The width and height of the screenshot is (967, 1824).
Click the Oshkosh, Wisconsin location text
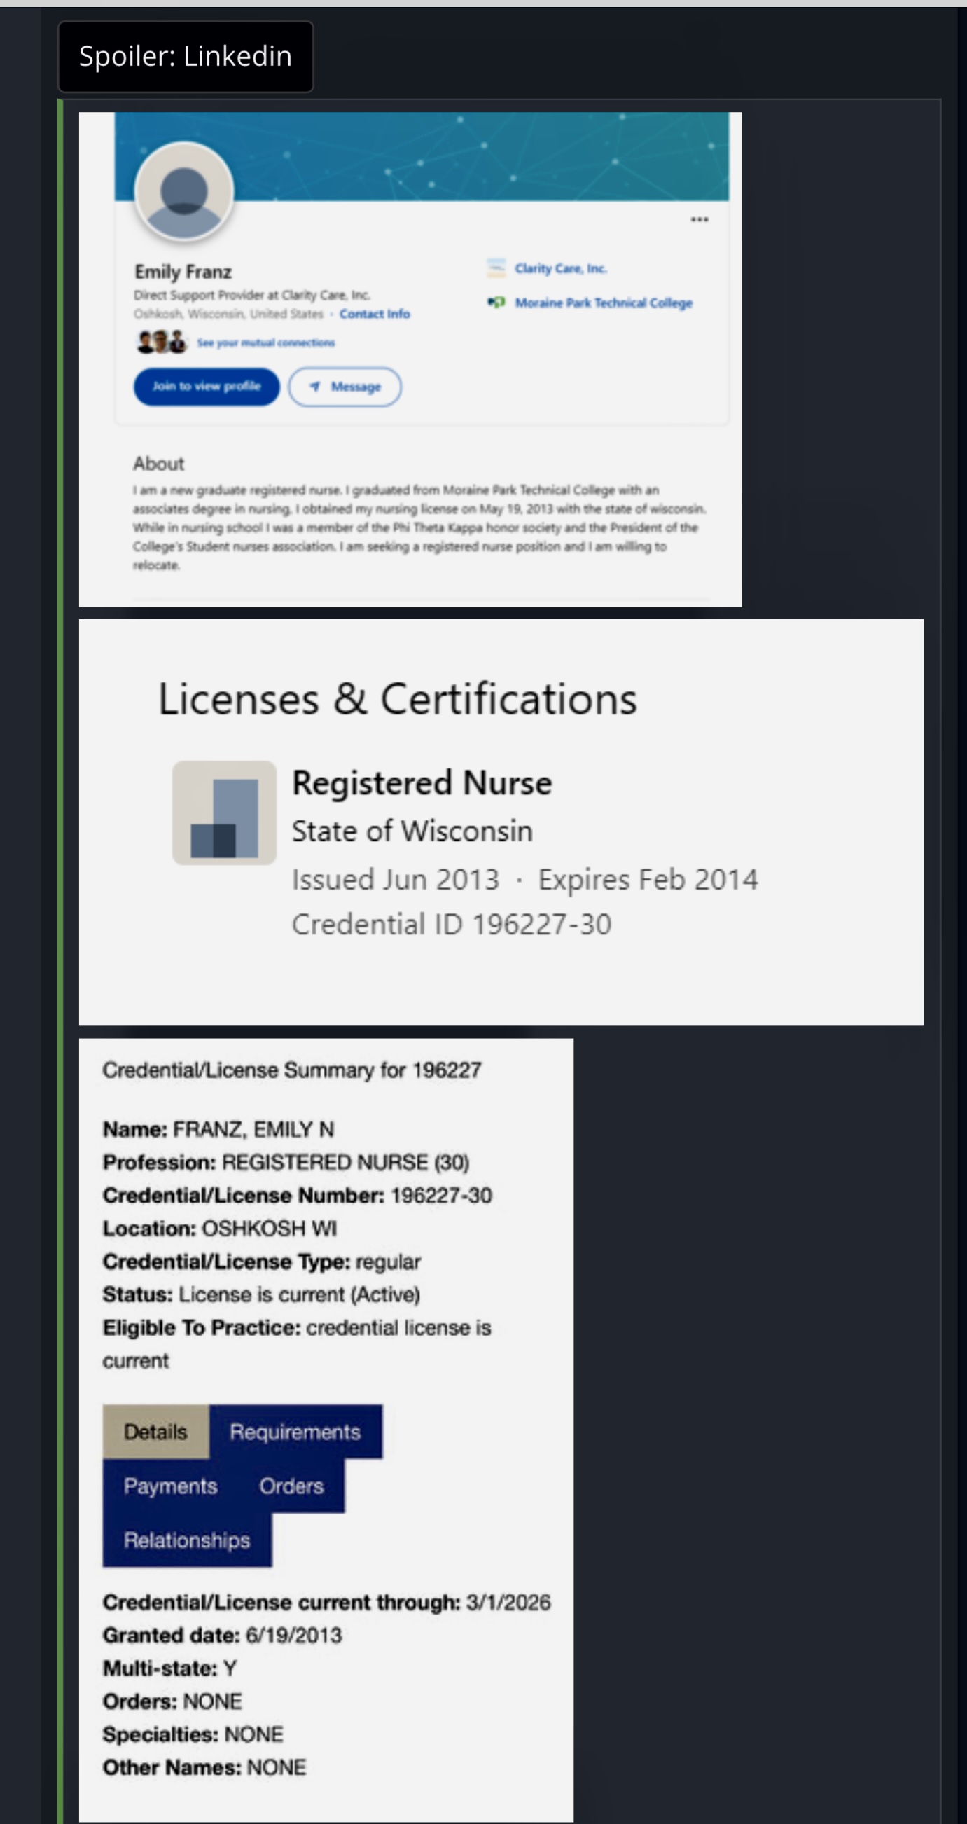228,314
